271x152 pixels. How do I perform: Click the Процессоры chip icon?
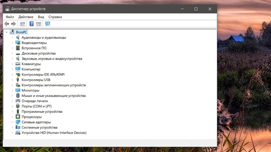point(18,117)
